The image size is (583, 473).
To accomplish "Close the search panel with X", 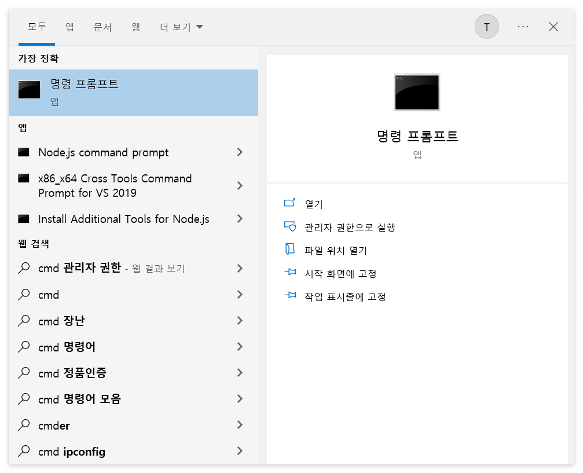I will [x=553, y=27].
